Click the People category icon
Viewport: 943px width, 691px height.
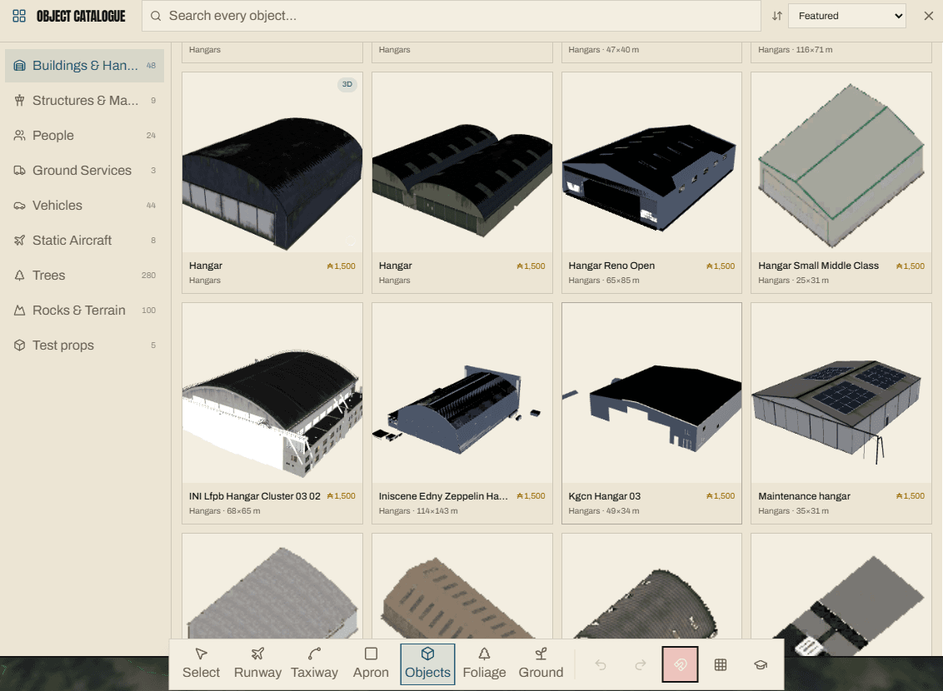click(x=20, y=135)
